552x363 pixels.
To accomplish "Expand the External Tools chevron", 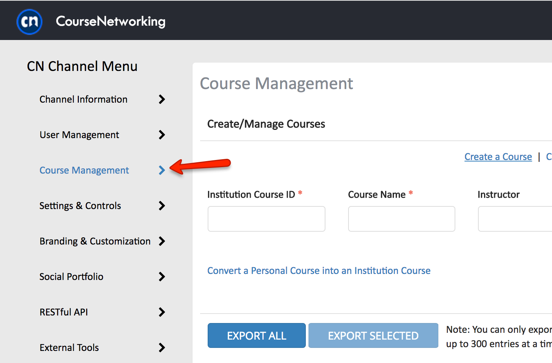I will tap(162, 348).
